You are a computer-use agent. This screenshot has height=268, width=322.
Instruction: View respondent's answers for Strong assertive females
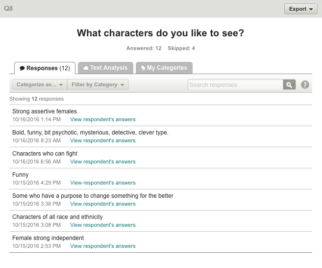[x=103, y=119]
